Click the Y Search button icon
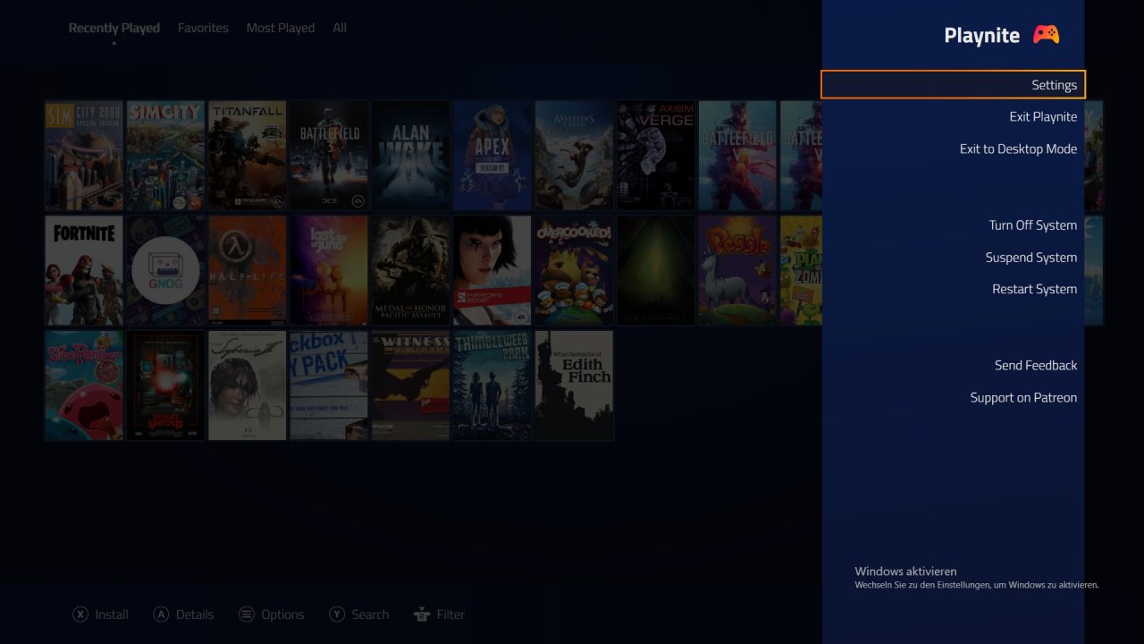Screen dimensions: 1144x644 337,614
